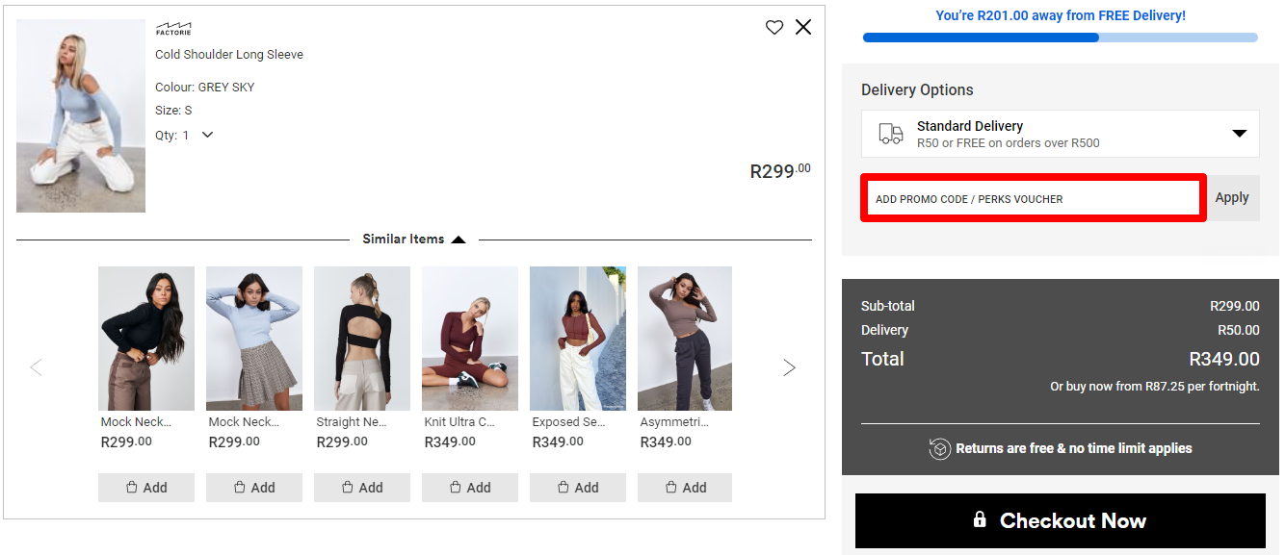This screenshot has width=1285, height=555.
Task: Click the Checkout Now button
Action: click(1061, 520)
